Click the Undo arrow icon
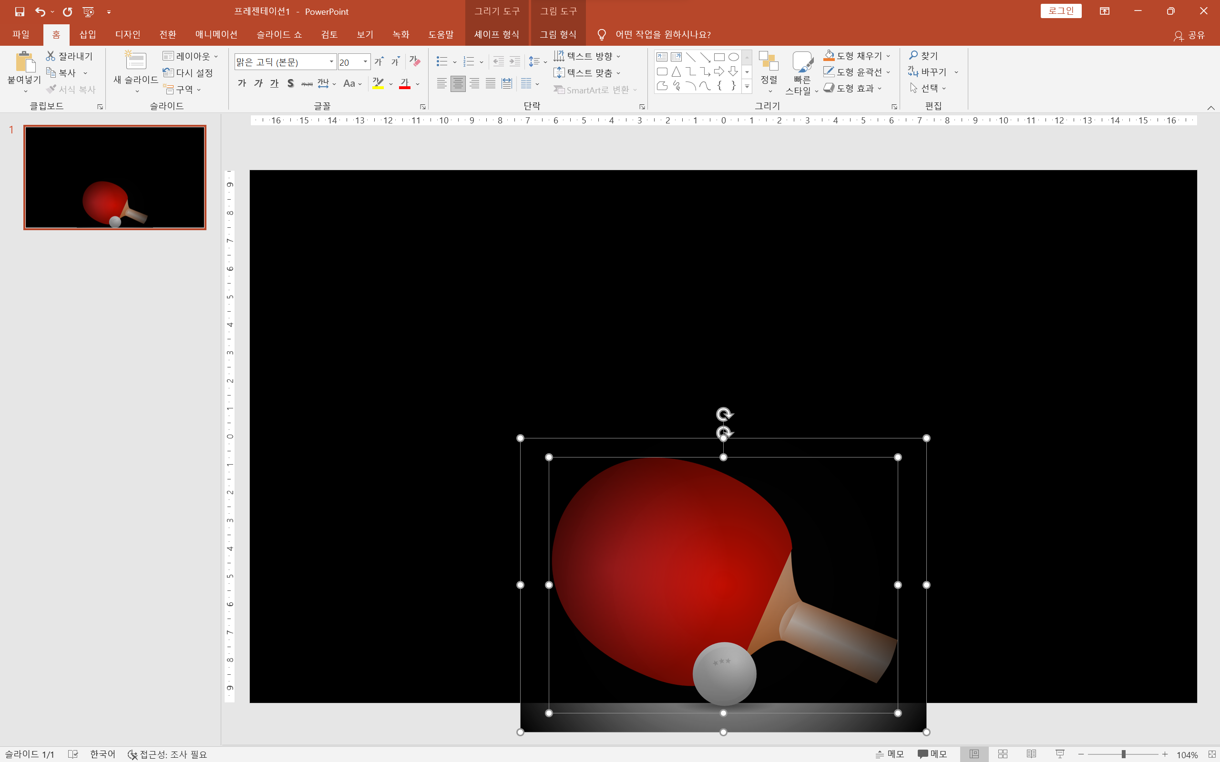Screen dimensions: 1220x762 click(x=40, y=11)
